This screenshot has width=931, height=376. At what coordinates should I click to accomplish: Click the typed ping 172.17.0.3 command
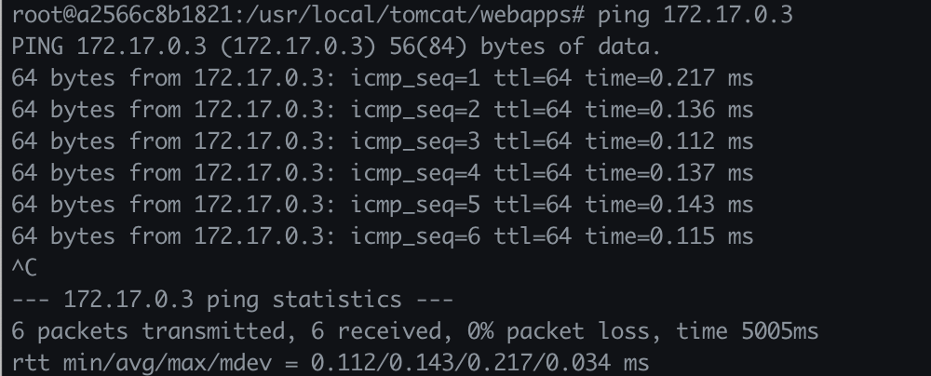tap(695, 16)
